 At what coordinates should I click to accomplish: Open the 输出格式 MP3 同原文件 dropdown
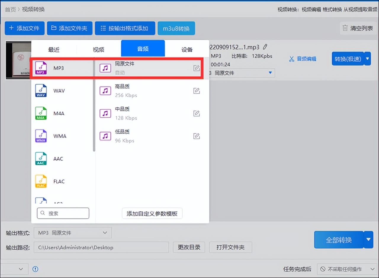point(73,233)
